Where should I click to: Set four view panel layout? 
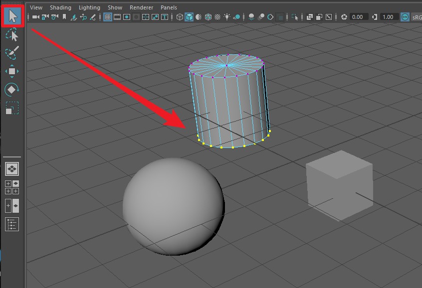12,187
